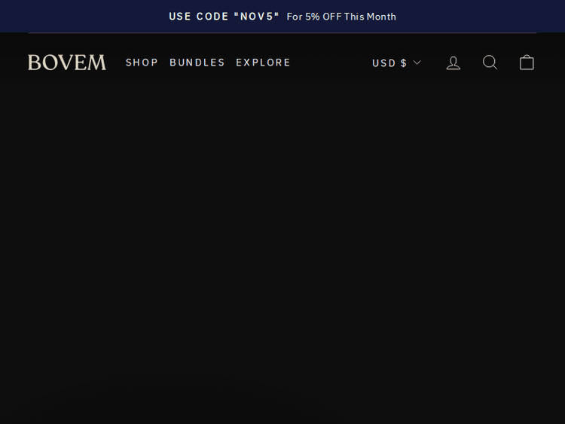Open the account login icon
The height and width of the screenshot is (424, 565).
454,63
